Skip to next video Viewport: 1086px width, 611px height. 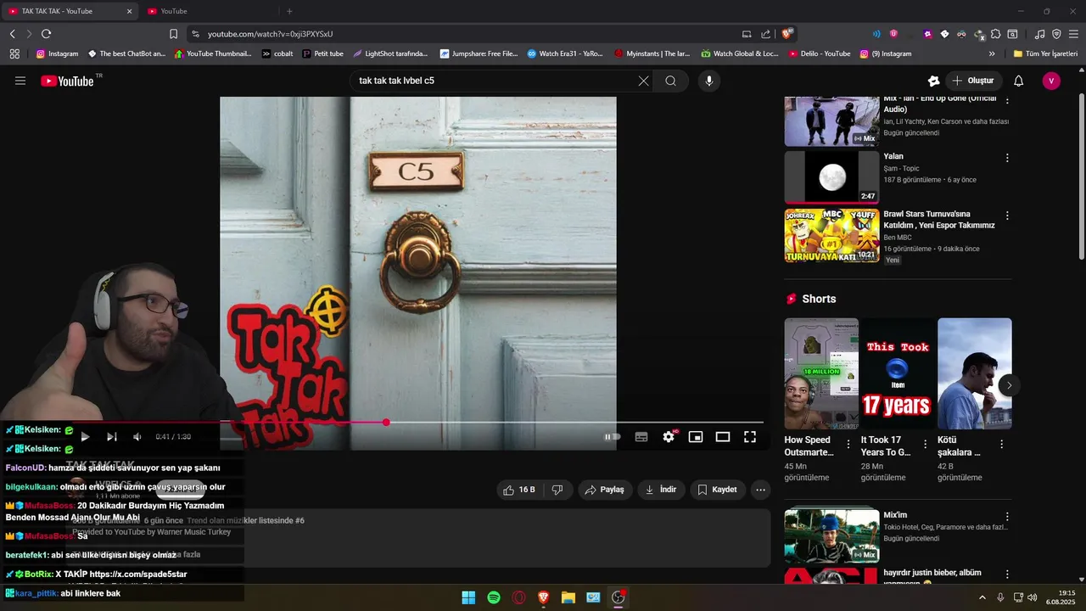[x=111, y=437]
